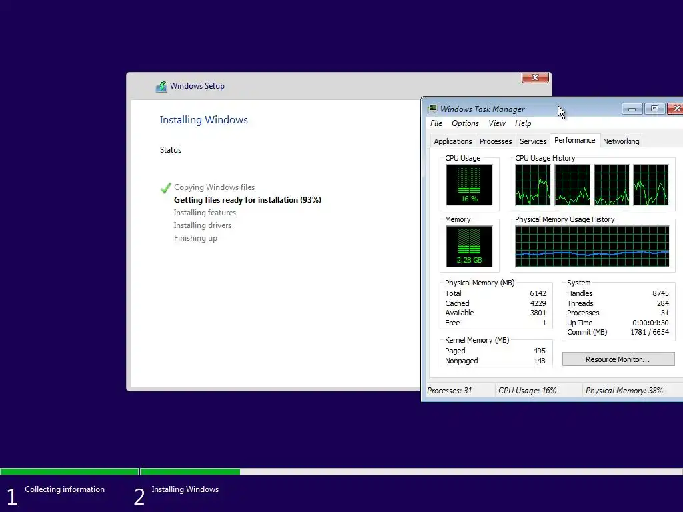Click the 'Installing drivers' status line
This screenshot has width=683, height=512.
coord(203,225)
